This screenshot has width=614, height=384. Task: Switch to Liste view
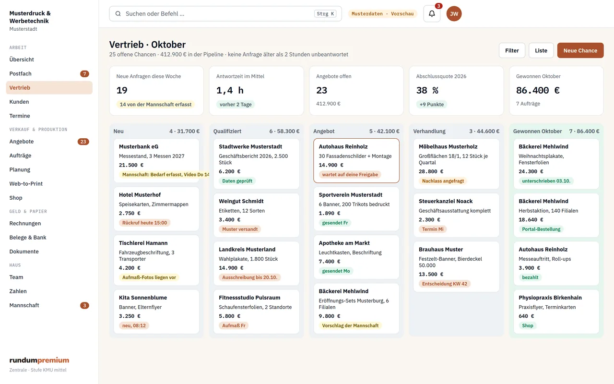pyautogui.click(x=541, y=50)
